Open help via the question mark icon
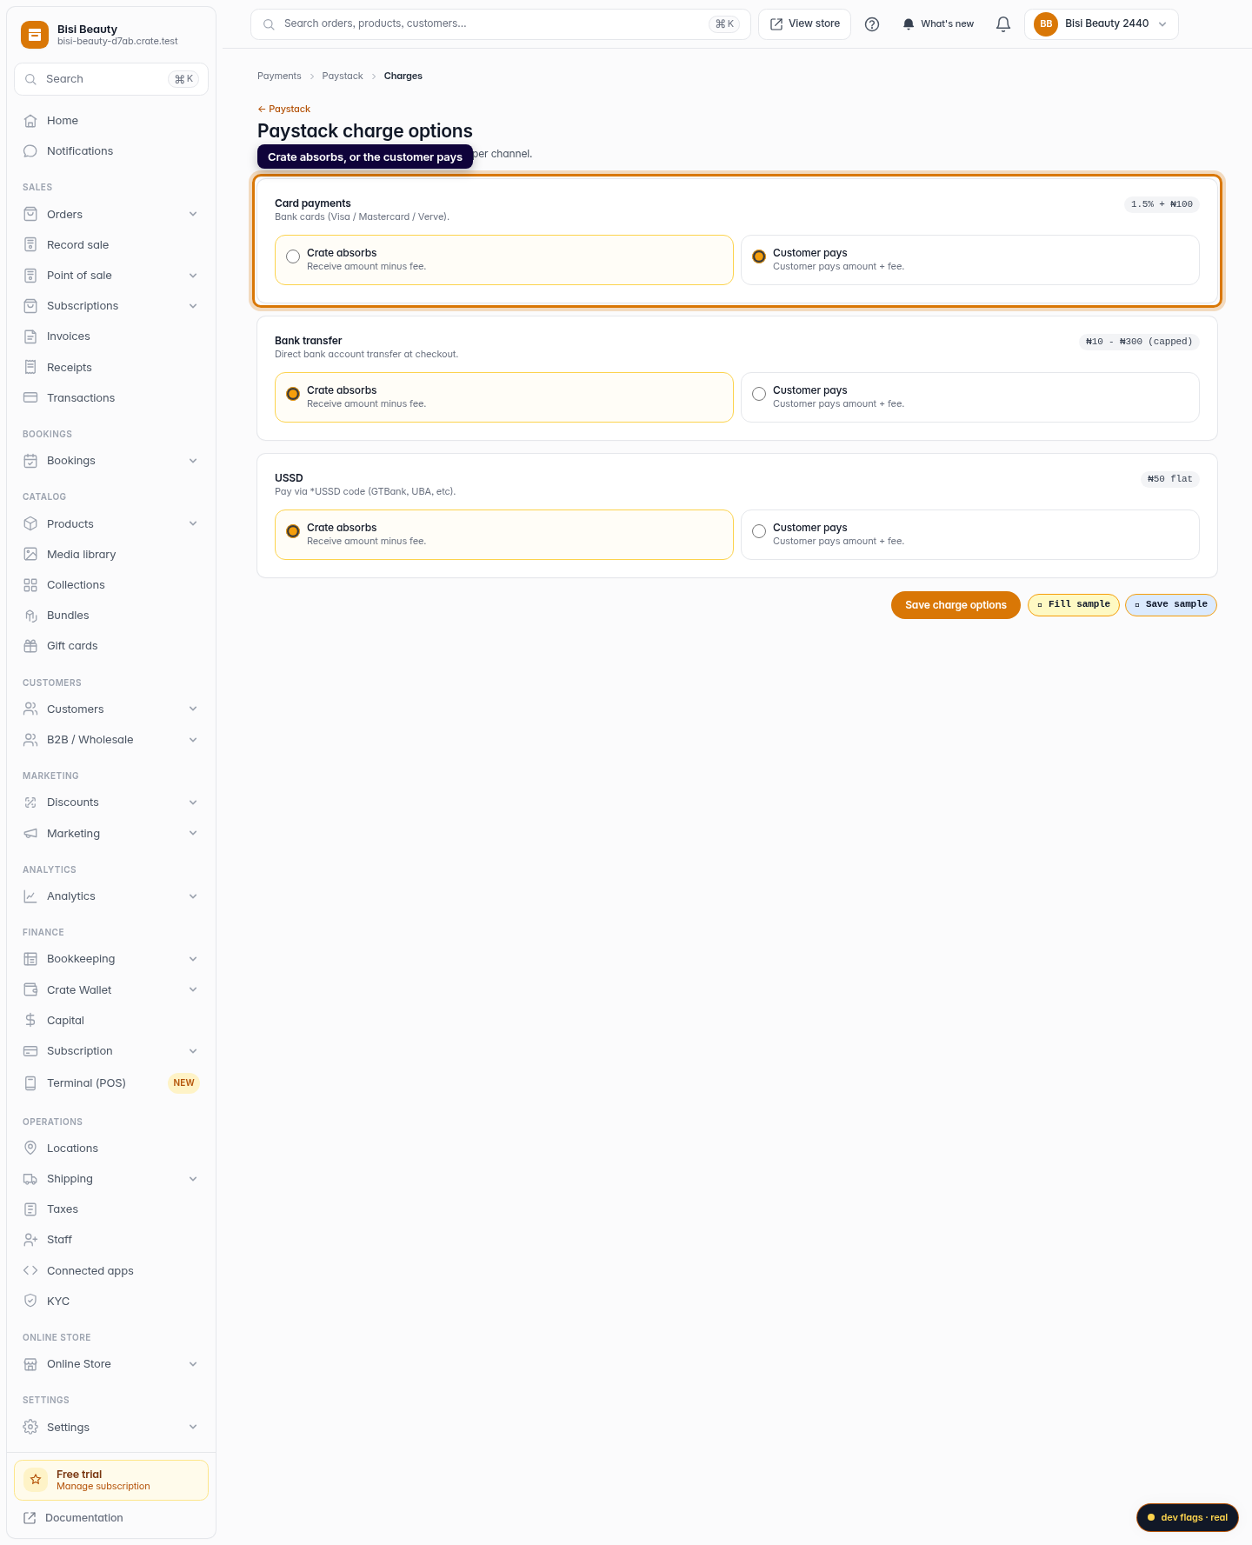This screenshot has height=1545, width=1252. [x=872, y=24]
